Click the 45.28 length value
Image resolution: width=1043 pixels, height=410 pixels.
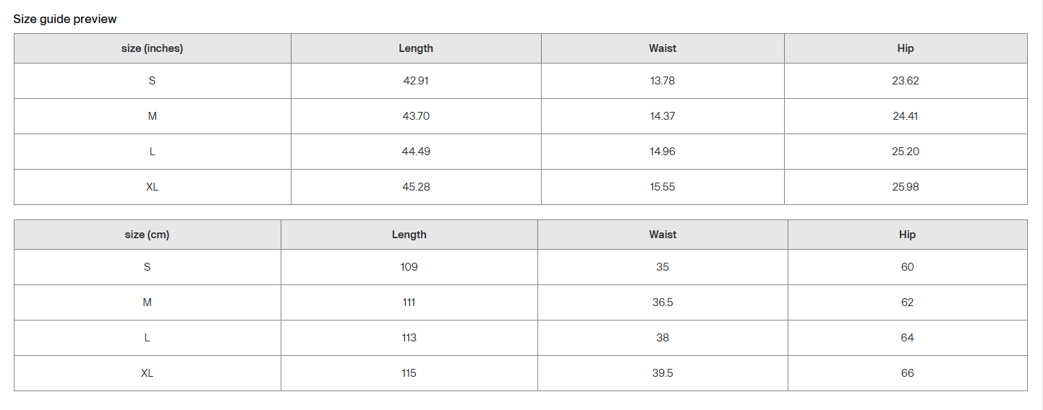[x=416, y=187]
